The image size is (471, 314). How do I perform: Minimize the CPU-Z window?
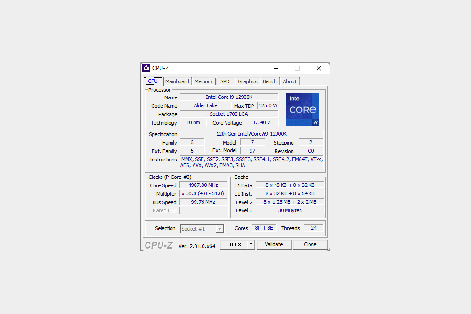click(276, 68)
